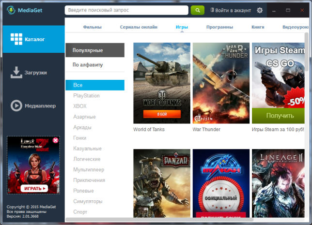Select the Азартные category
Viewport: 312px width, 225px height.
(x=84, y=117)
